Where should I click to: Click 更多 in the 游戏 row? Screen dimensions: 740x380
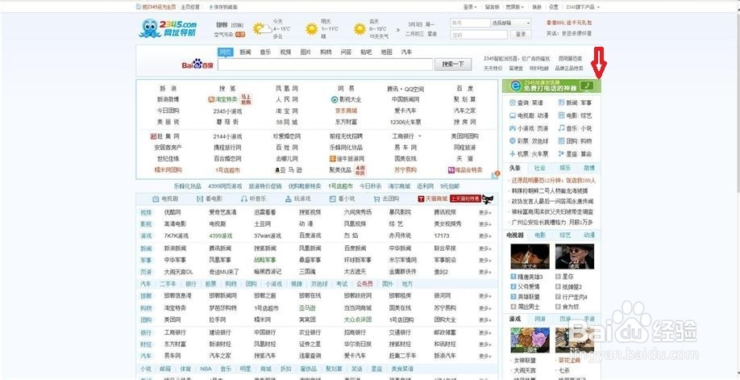point(485,236)
